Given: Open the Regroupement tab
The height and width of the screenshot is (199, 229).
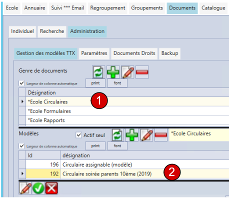Looking at the screenshot, I should (107, 8).
